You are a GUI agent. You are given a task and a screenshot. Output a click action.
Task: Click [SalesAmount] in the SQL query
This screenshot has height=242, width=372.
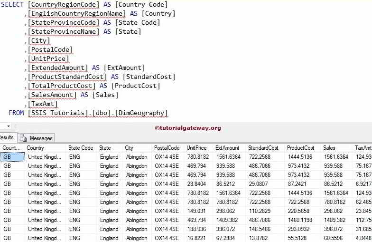point(52,95)
